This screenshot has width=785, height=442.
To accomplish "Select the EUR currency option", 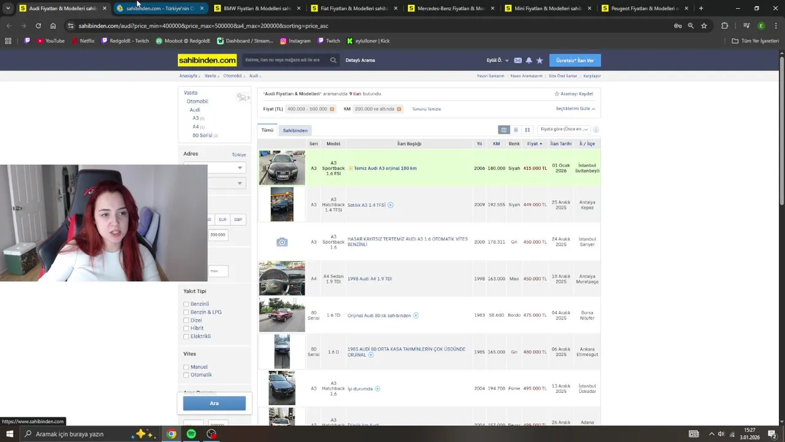I will tap(223, 219).
